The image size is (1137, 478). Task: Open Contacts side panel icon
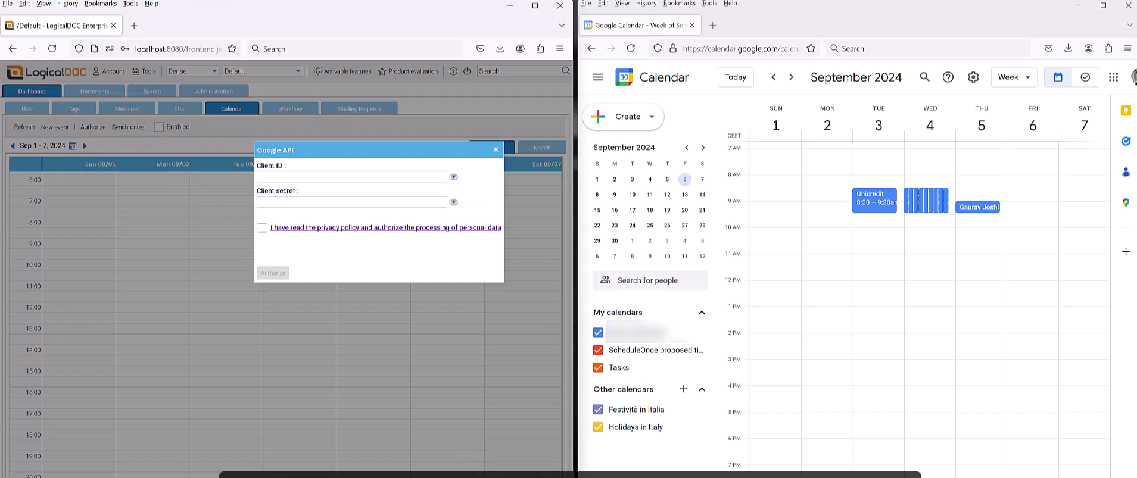(x=1126, y=172)
